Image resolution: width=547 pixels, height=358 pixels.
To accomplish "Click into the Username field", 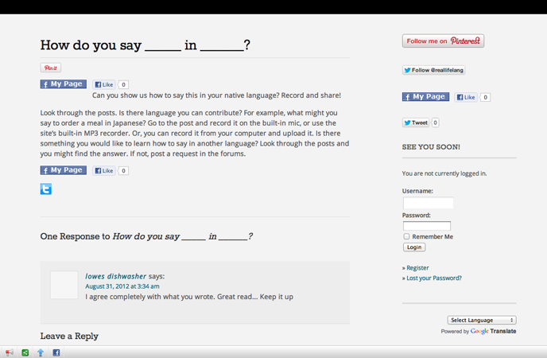I will [x=428, y=203].
